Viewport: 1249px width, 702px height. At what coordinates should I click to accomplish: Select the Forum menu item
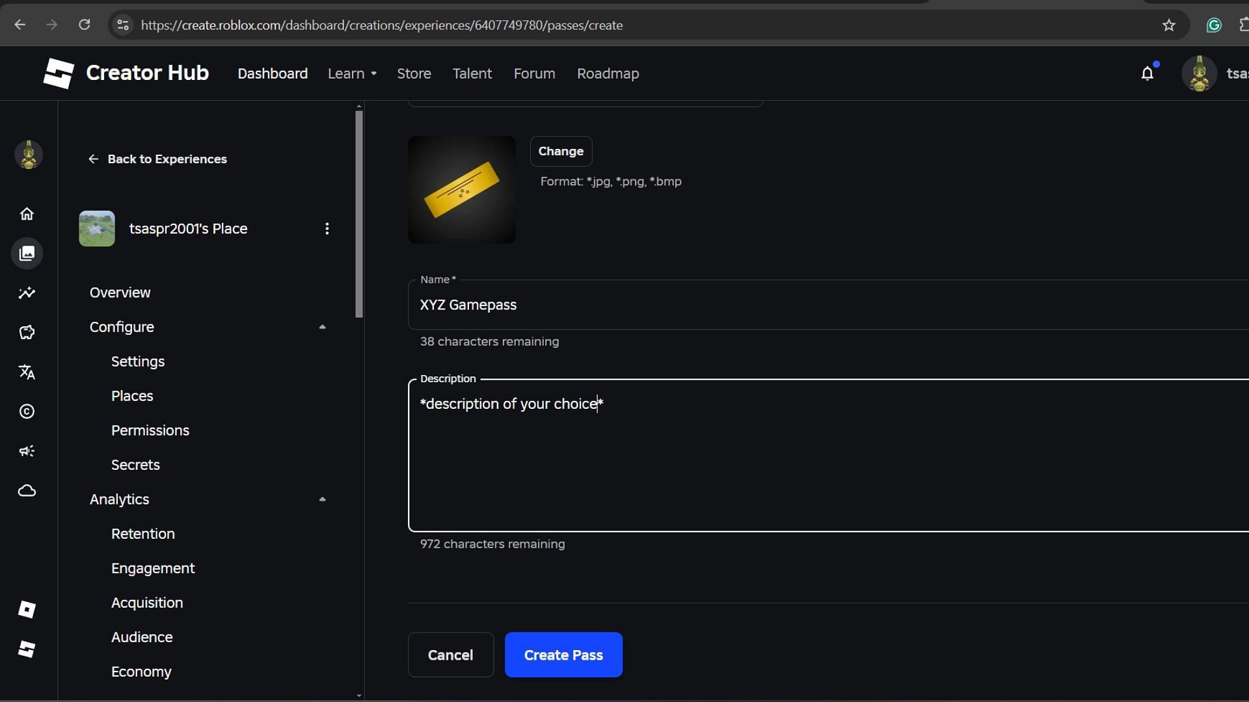tap(533, 73)
